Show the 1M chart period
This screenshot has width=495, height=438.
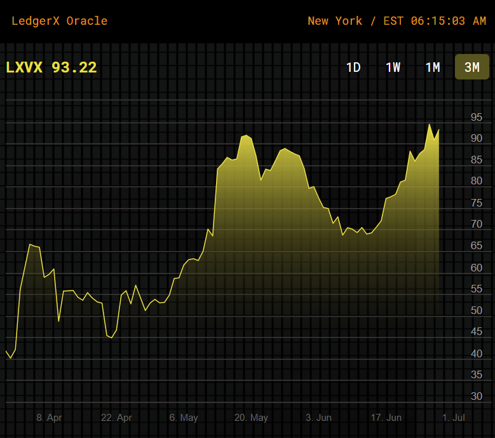coord(433,67)
